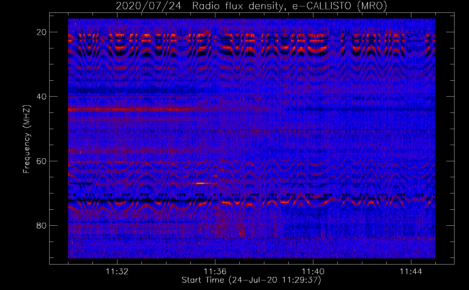
Task: Click the 11:32 time tick label
Action: click(x=117, y=272)
